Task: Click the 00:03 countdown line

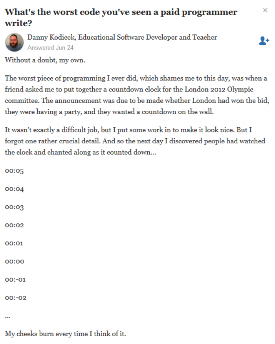Action: 14,207
